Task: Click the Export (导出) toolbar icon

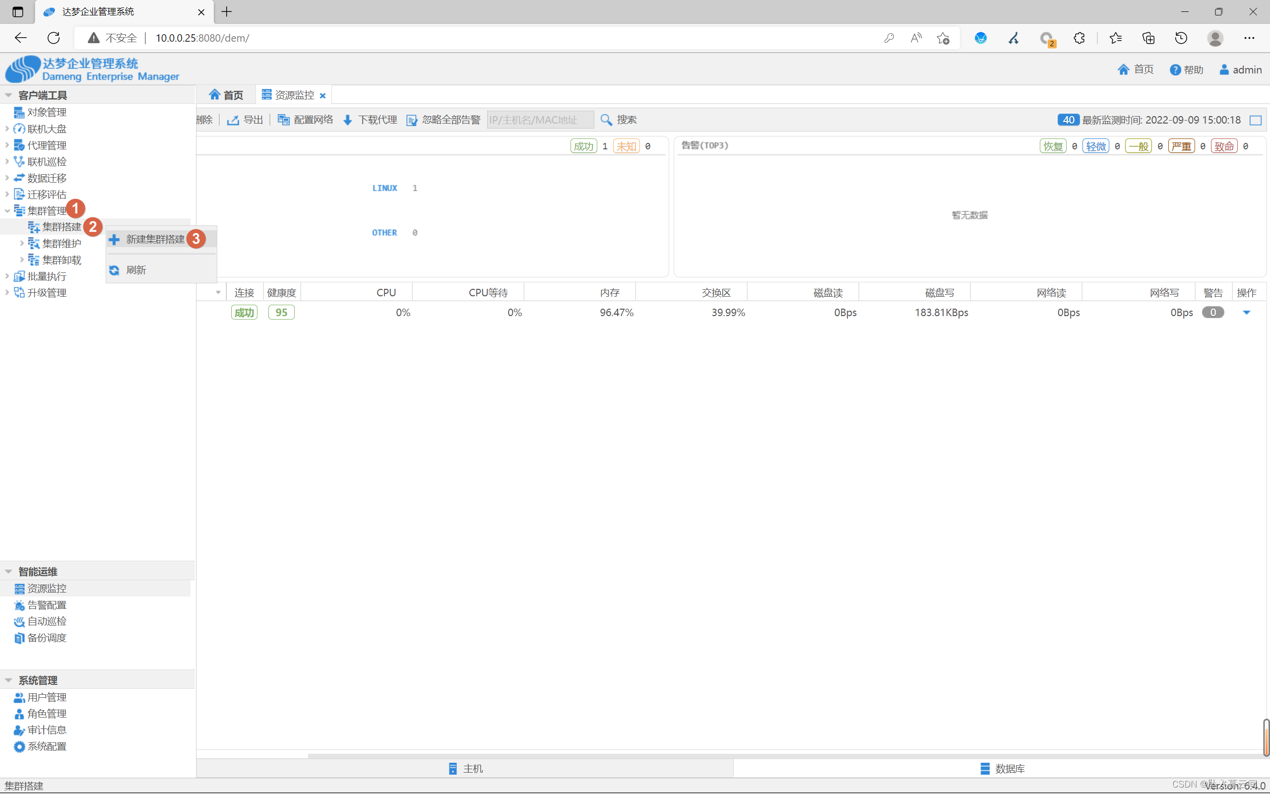Action: [x=233, y=120]
